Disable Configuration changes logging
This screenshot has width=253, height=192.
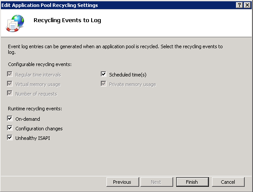tap(10, 128)
